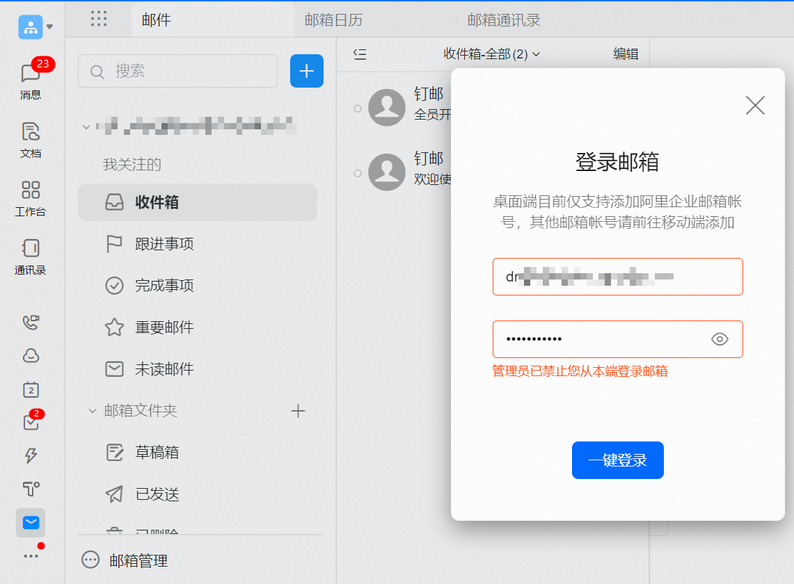Open Messages with 23 unread badge

[x=31, y=79]
